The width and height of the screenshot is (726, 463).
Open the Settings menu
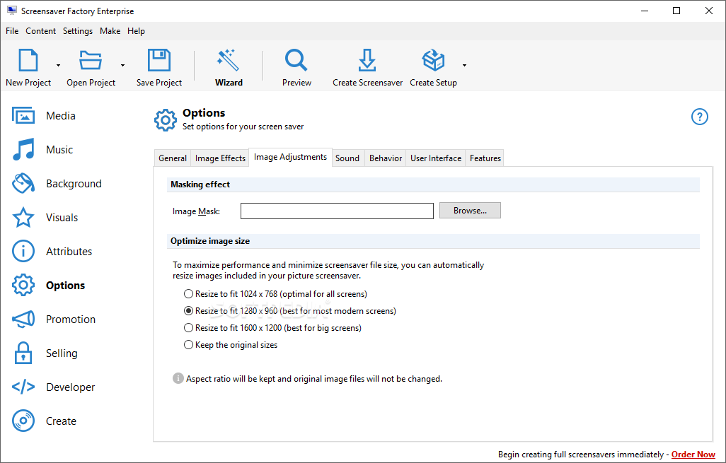pos(78,31)
